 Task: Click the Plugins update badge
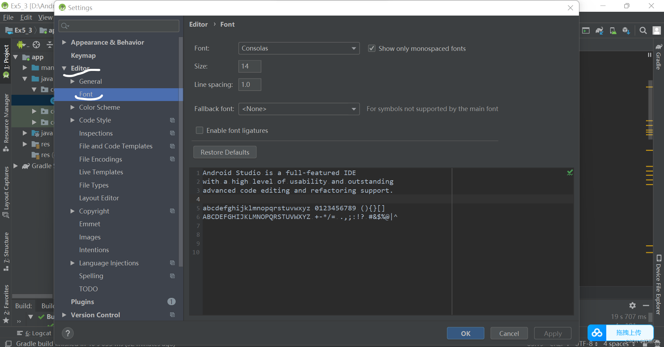[x=171, y=302]
